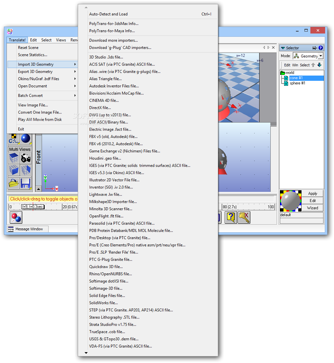334x363 pixels.
Task: Click the Apply material button
Action: [312, 193]
